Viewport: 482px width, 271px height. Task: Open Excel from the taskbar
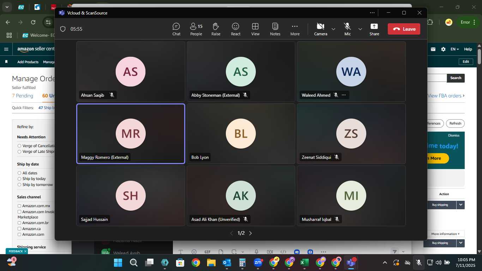point(304,263)
